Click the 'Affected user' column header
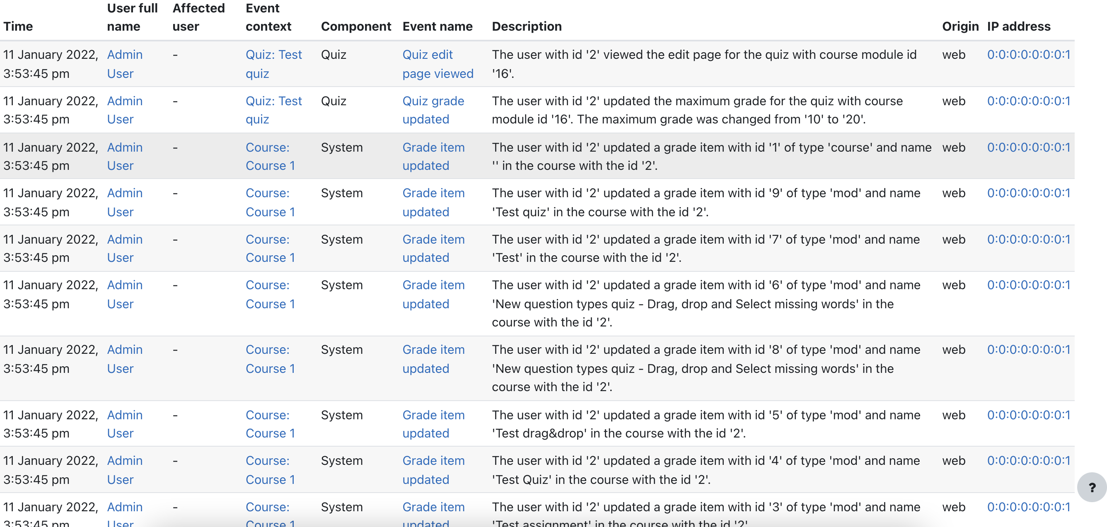1107x527 pixels. tap(198, 17)
